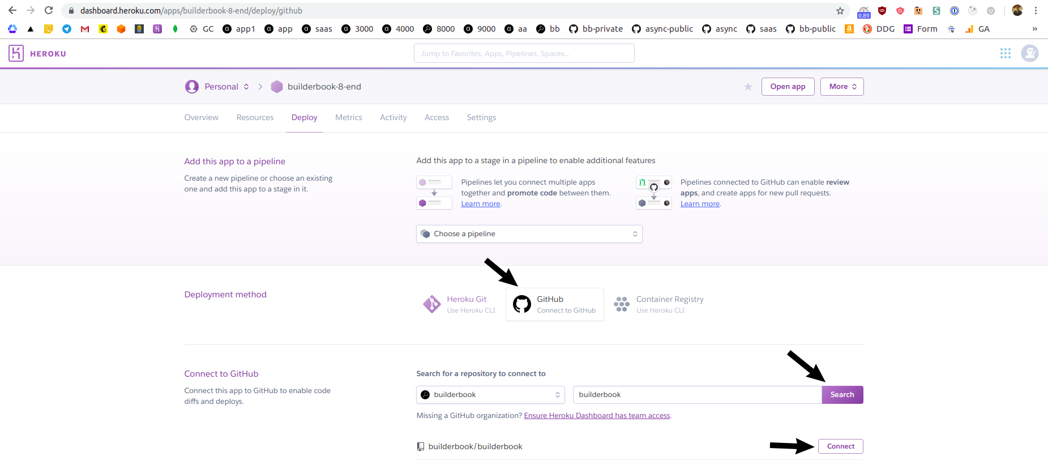
Task: Open Learn more link about promoting code
Action: point(481,204)
